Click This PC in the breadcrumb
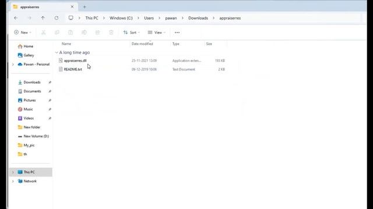 click(x=92, y=18)
